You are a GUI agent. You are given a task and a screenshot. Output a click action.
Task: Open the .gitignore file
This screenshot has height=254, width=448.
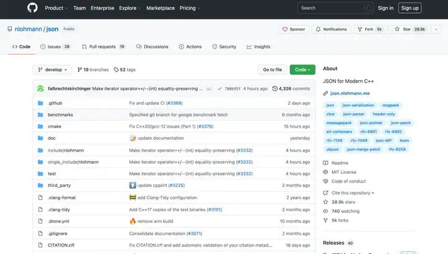coord(57,234)
